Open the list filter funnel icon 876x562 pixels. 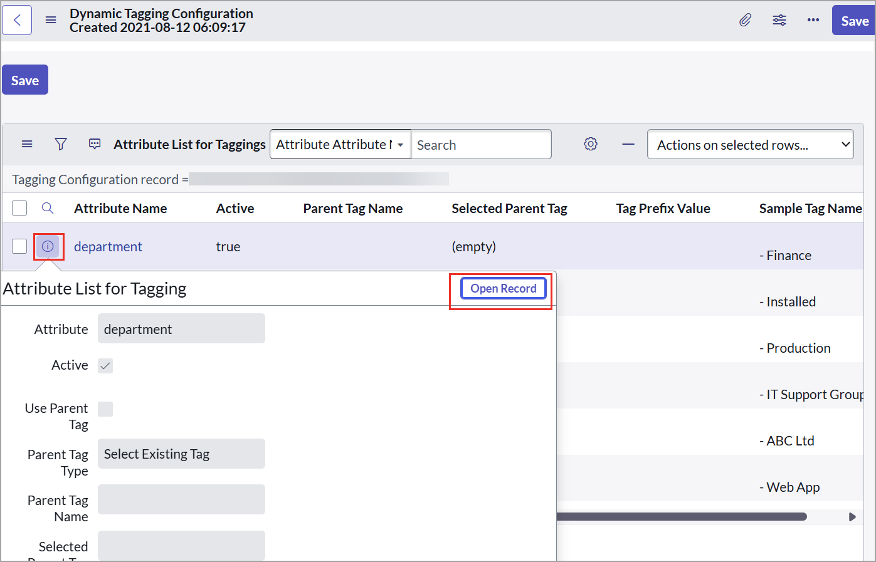pos(60,144)
